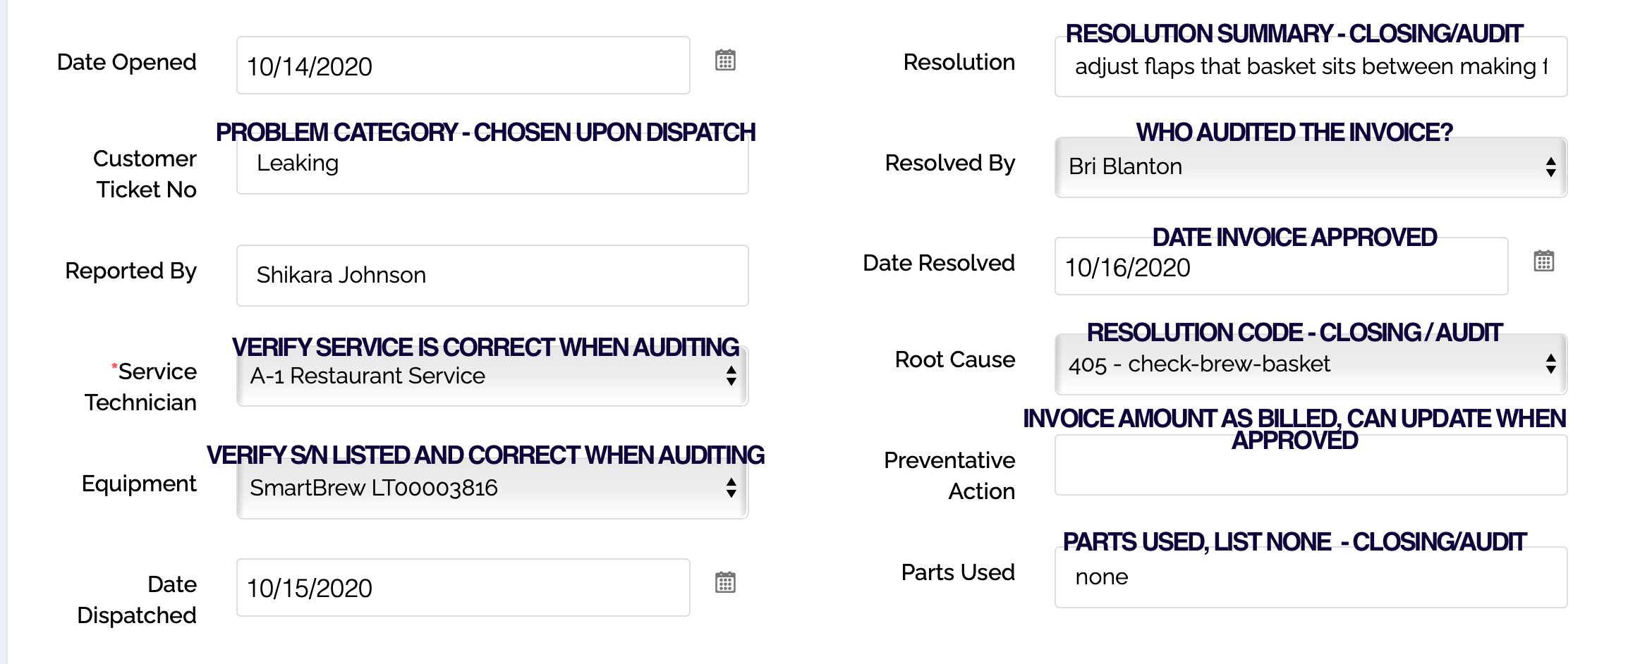The image size is (1628, 664).
Task: Click the Date Opened text field
Action: (x=463, y=66)
